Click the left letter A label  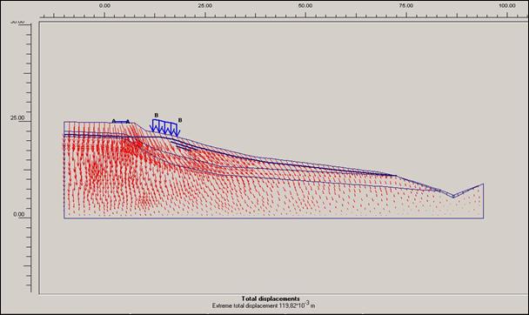(114, 121)
